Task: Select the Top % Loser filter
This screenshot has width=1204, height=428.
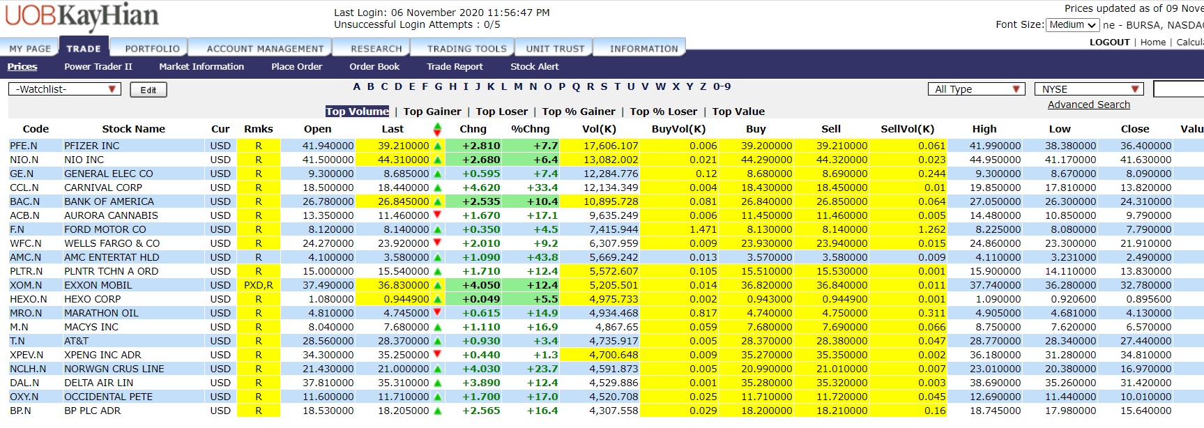Action: point(664,112)
